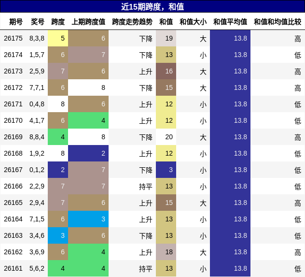Select winning numbers 5,6,2
This screenshot has width=305, height=277.
pyautogui.click(x=37, y=268)
